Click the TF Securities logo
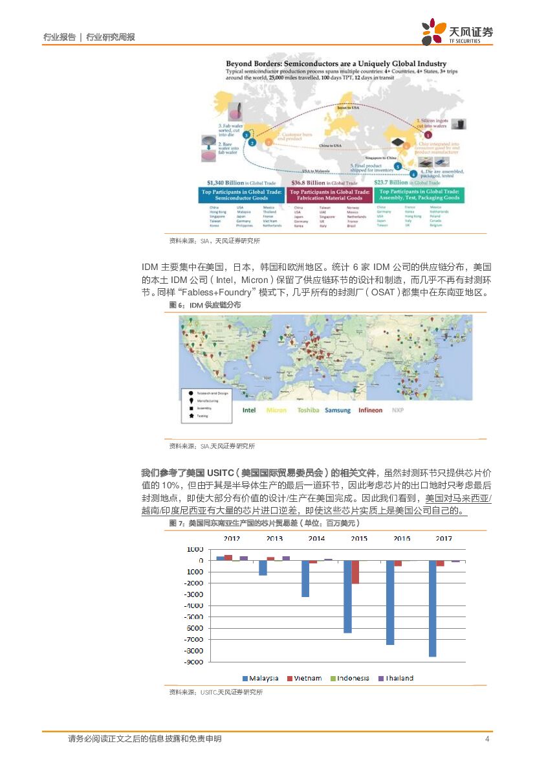Image resolution: width=535 pixels, height=757 pixels. (x=457, y=32)
